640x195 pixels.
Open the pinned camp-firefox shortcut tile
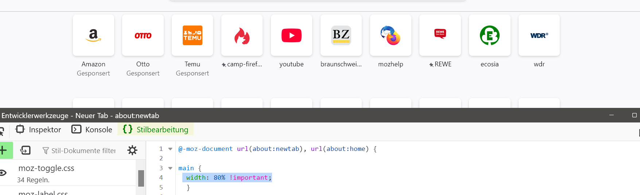pyautogui.click(x=242, y=35)
